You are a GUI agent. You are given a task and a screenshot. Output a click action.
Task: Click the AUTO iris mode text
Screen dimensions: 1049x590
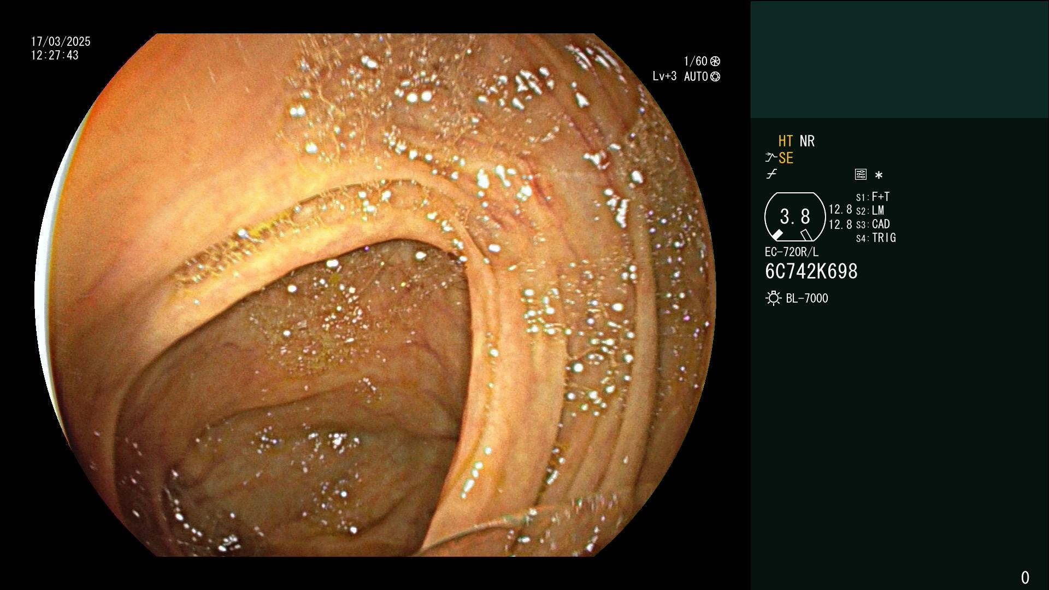point(696,76)
